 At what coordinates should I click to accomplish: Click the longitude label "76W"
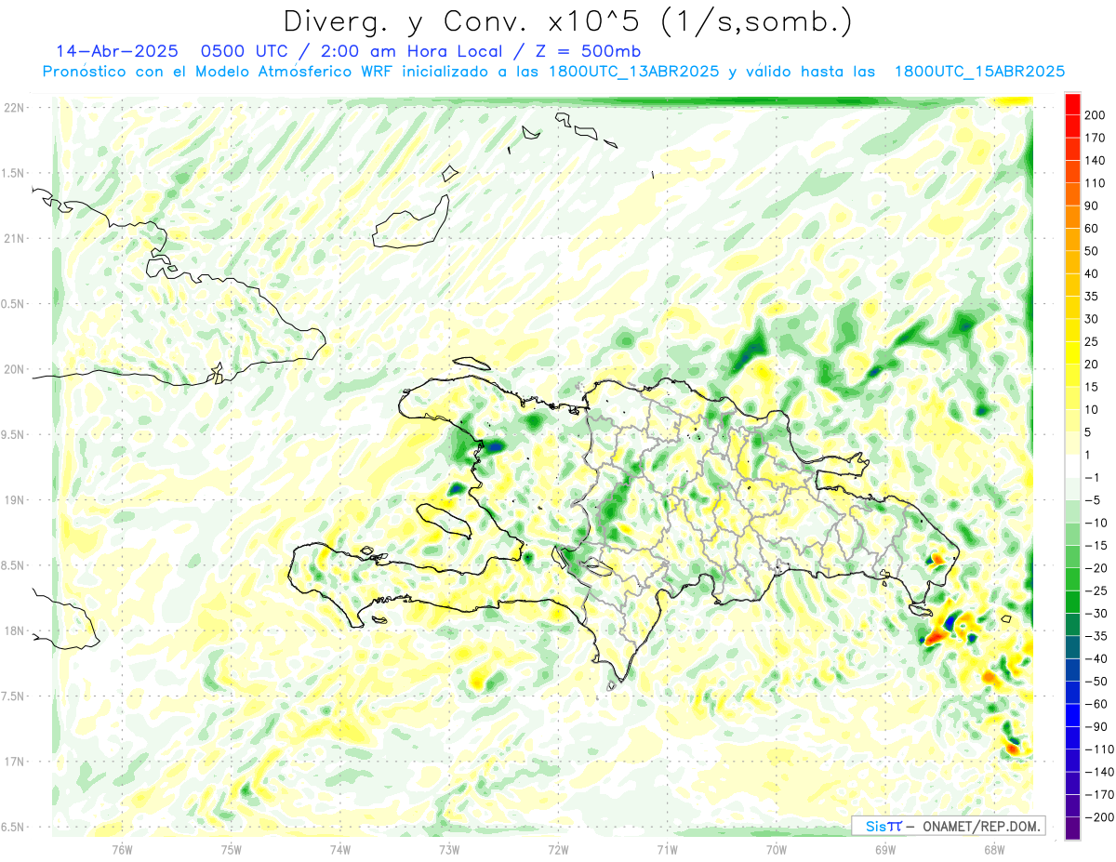[122, 849]
